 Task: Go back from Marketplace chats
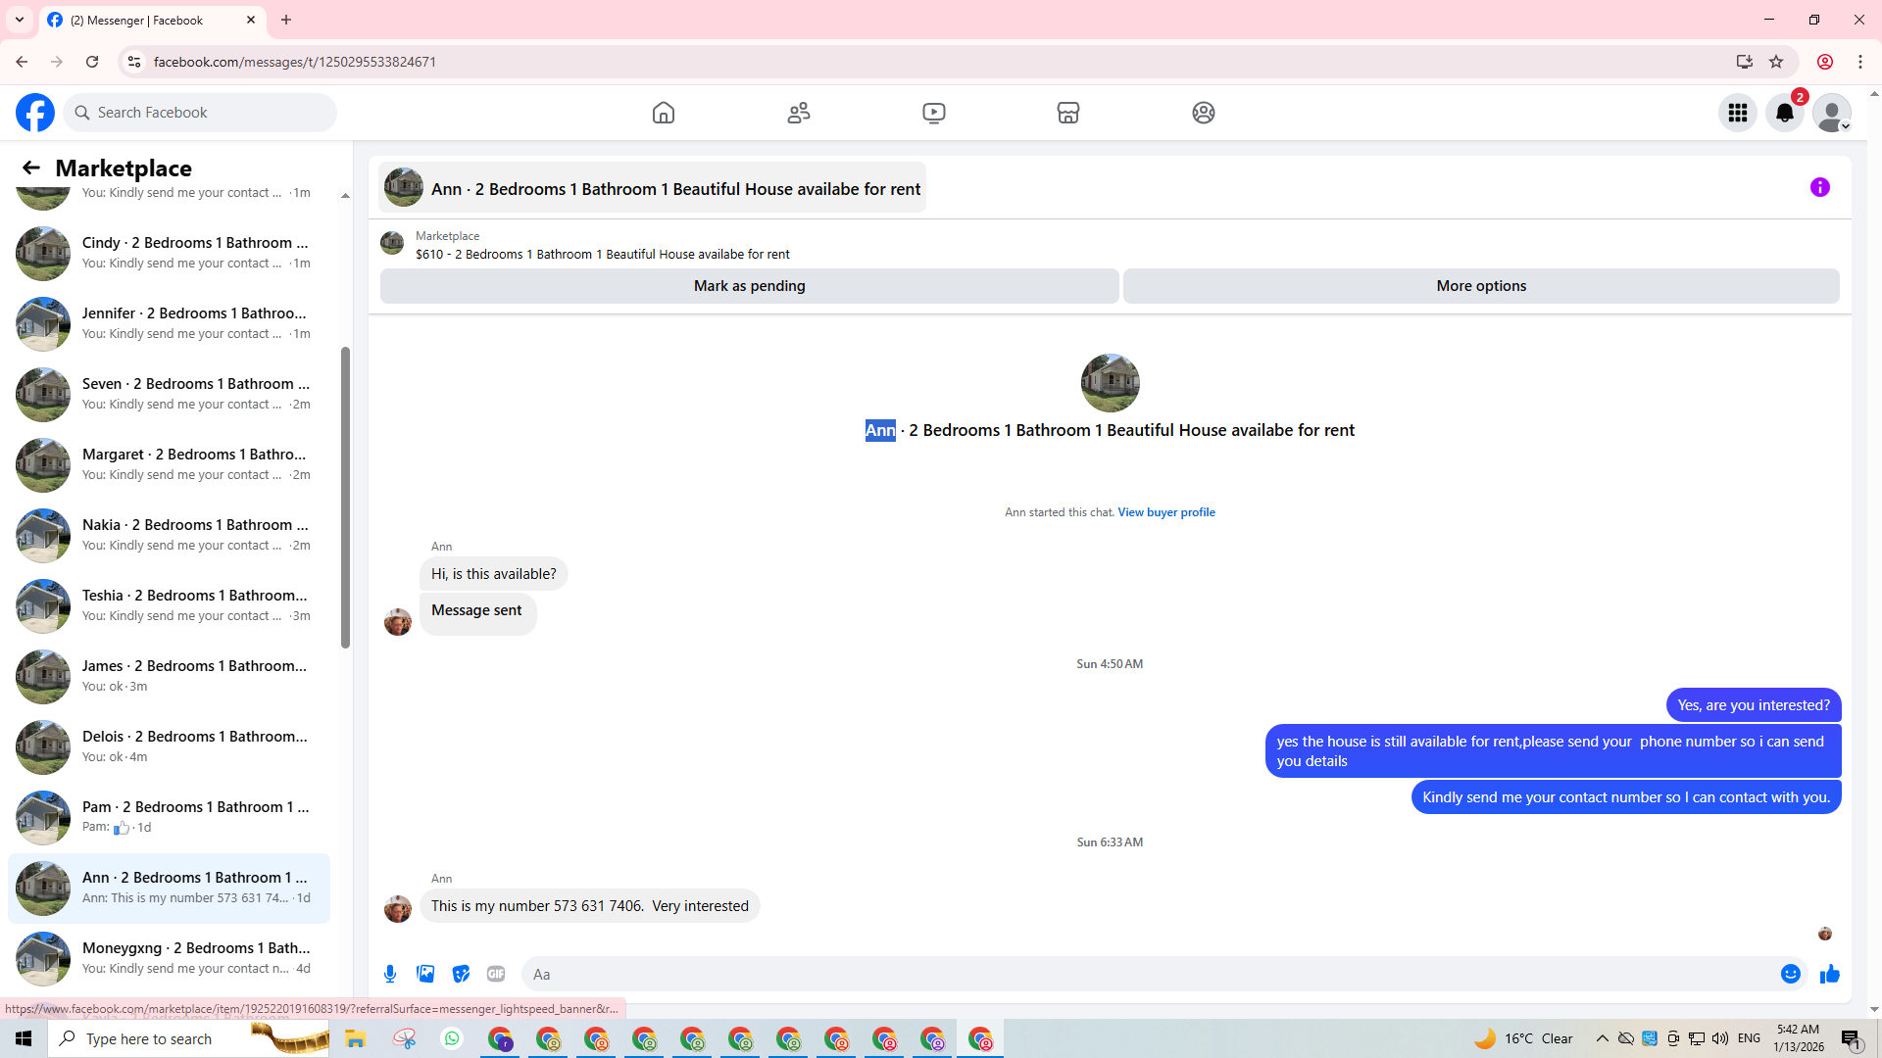point(31,168)
